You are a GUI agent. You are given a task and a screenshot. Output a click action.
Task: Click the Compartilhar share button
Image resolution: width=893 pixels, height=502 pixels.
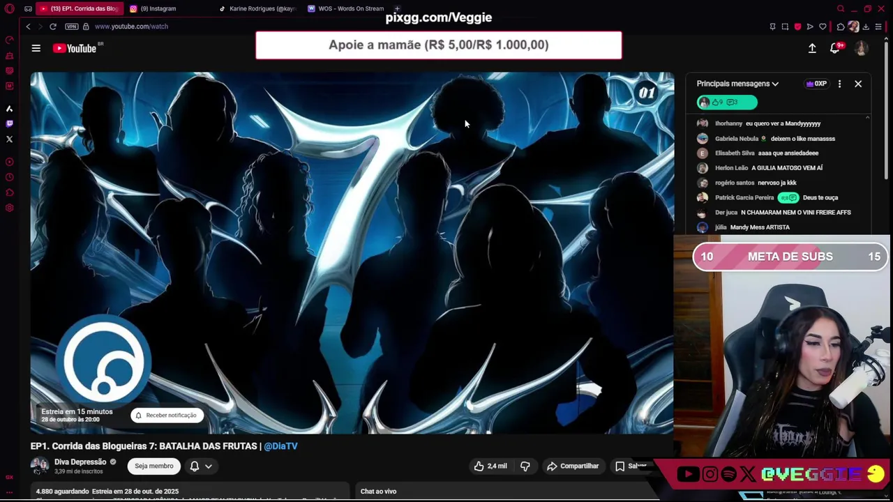(573, 466)
